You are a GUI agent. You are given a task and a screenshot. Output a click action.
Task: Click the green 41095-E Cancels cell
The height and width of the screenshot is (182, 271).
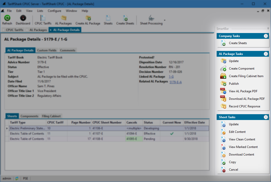[134, 139]
